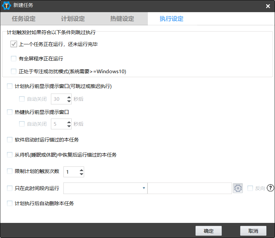Click the 确定 confirm button

point(208,230)
